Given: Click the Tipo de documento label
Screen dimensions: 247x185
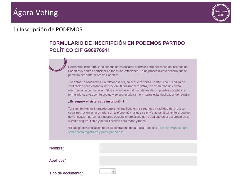Looking at the screenshot, I should 66,173.
